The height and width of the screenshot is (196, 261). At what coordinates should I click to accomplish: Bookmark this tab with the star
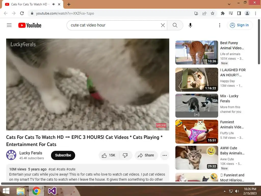pyautogui.click(x=213, y=13)
